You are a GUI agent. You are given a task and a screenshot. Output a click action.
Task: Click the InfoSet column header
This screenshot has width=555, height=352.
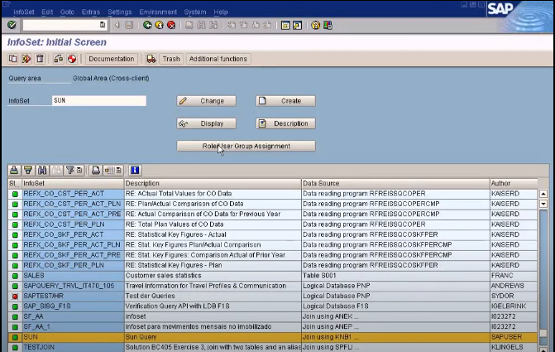tap(73, 183)
